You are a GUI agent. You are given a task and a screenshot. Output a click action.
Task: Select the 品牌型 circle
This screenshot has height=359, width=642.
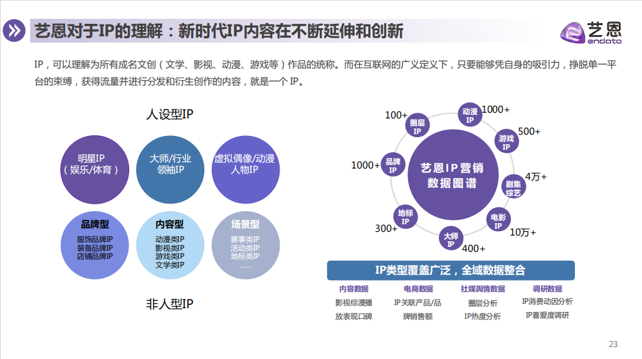95,245
